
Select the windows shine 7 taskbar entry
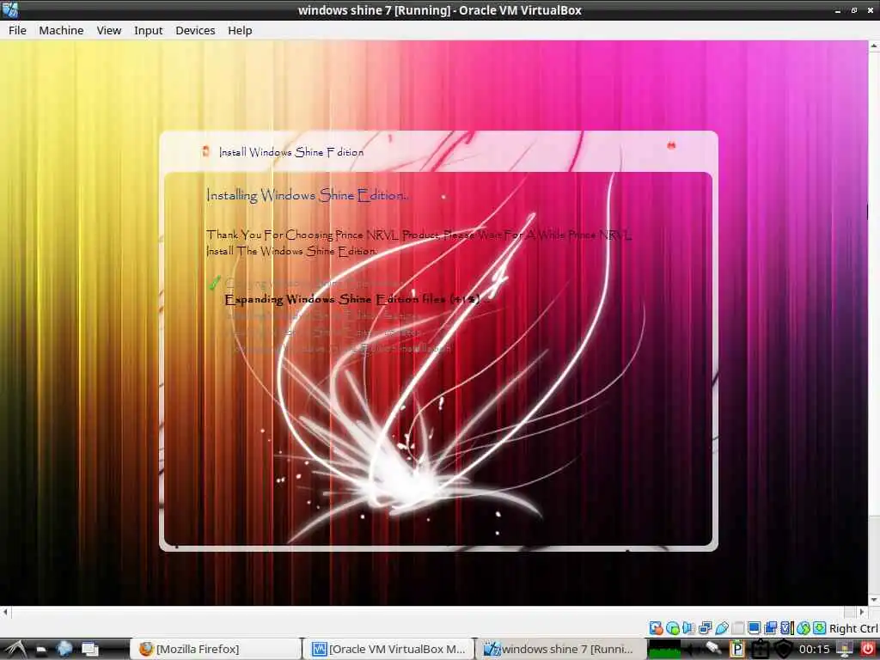coord(560,650)
